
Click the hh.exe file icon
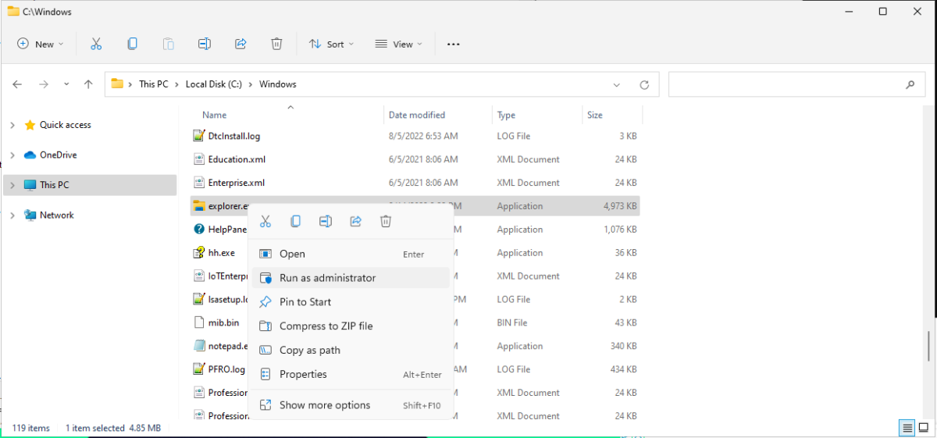click(198, 253)
